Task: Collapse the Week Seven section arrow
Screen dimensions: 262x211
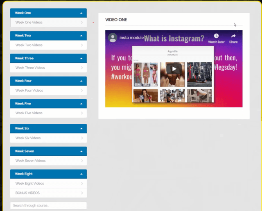Action: pos(81,151)
